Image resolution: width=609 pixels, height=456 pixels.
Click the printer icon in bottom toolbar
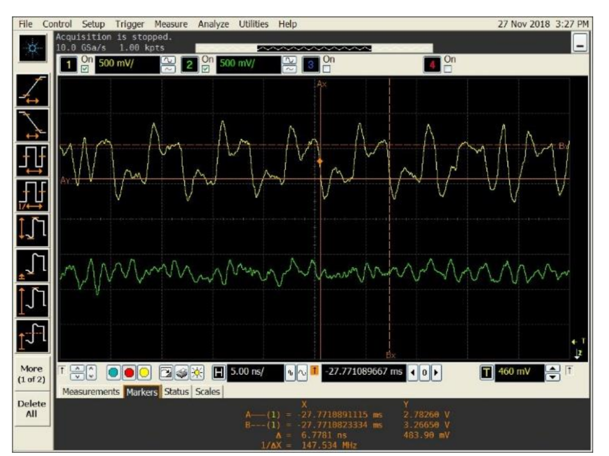(182, 373)
